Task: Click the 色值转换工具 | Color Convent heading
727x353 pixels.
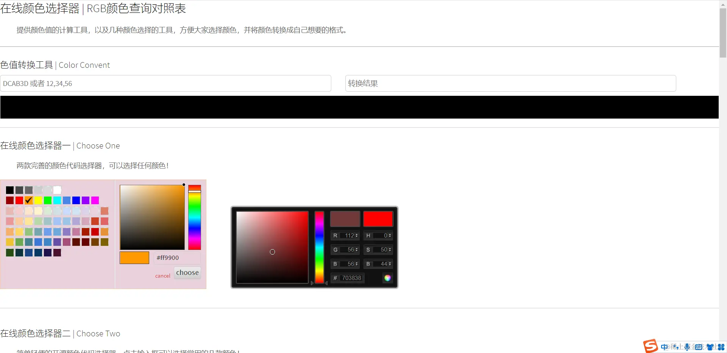Action: 55,65
